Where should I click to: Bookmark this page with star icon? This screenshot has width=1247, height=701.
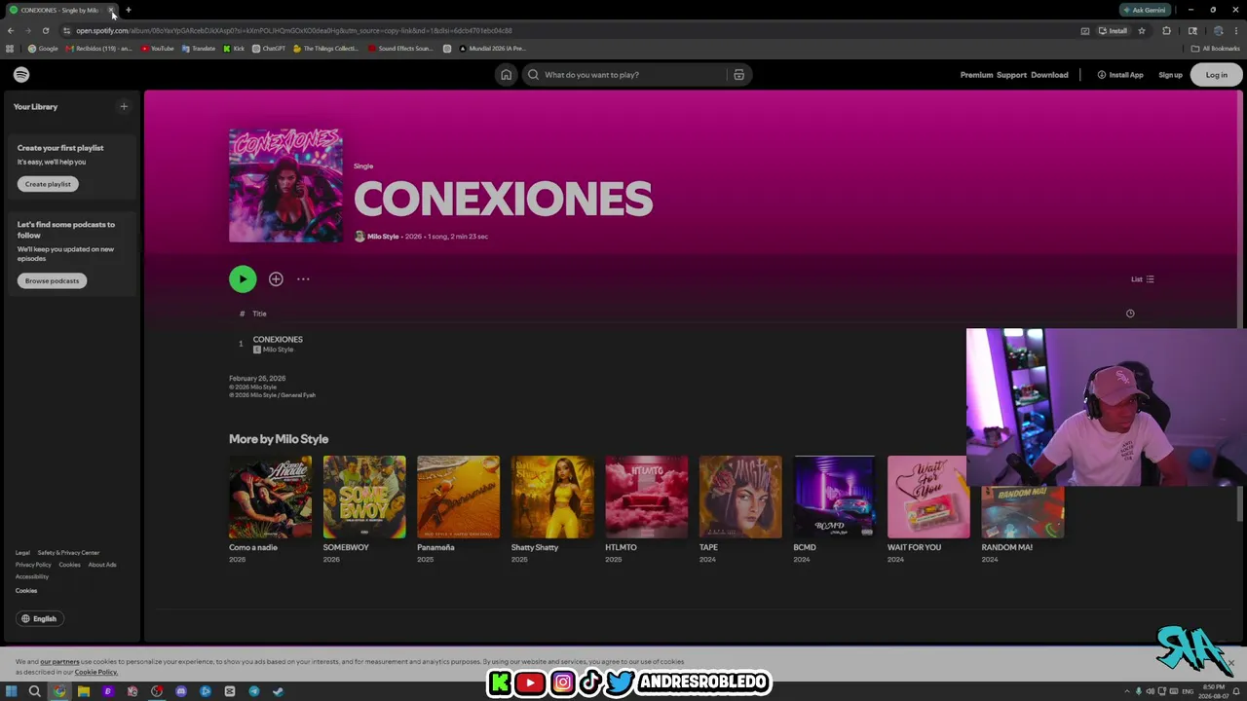1142,31
